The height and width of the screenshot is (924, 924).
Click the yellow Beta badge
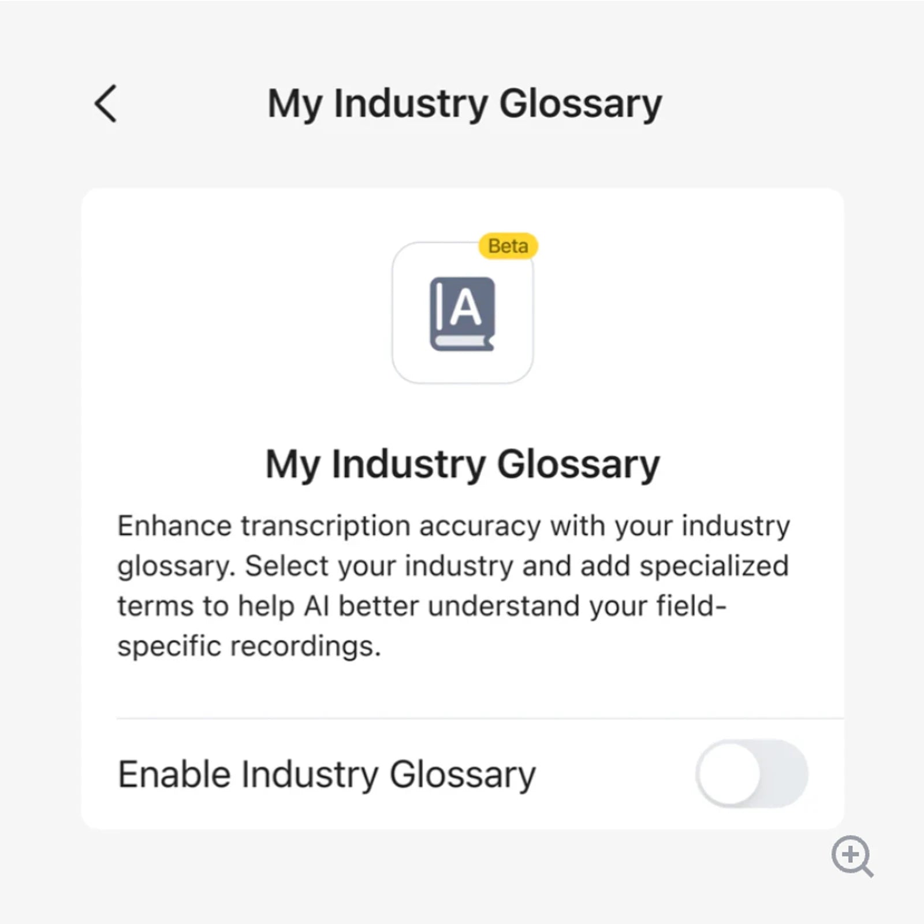point(508,246)
